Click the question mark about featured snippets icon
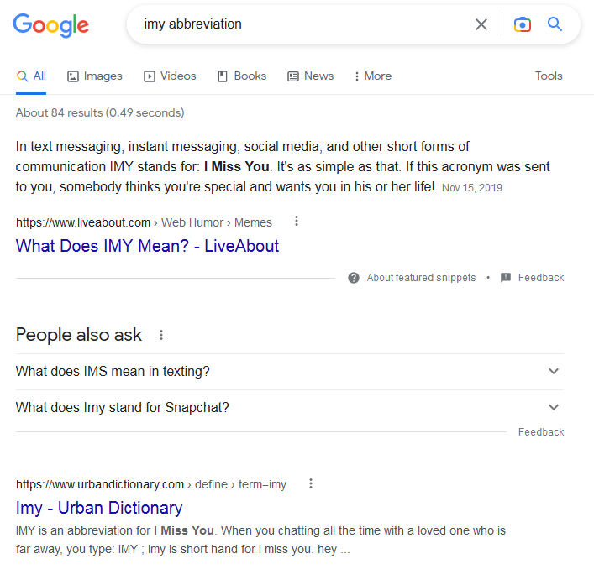This screenshot has height=585, width=594. point(354,278)
